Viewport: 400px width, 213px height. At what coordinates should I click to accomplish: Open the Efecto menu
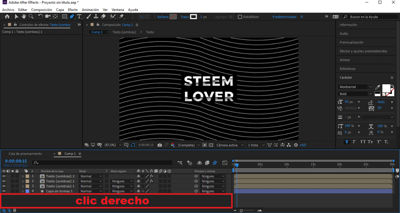click(x=72, y=9)
